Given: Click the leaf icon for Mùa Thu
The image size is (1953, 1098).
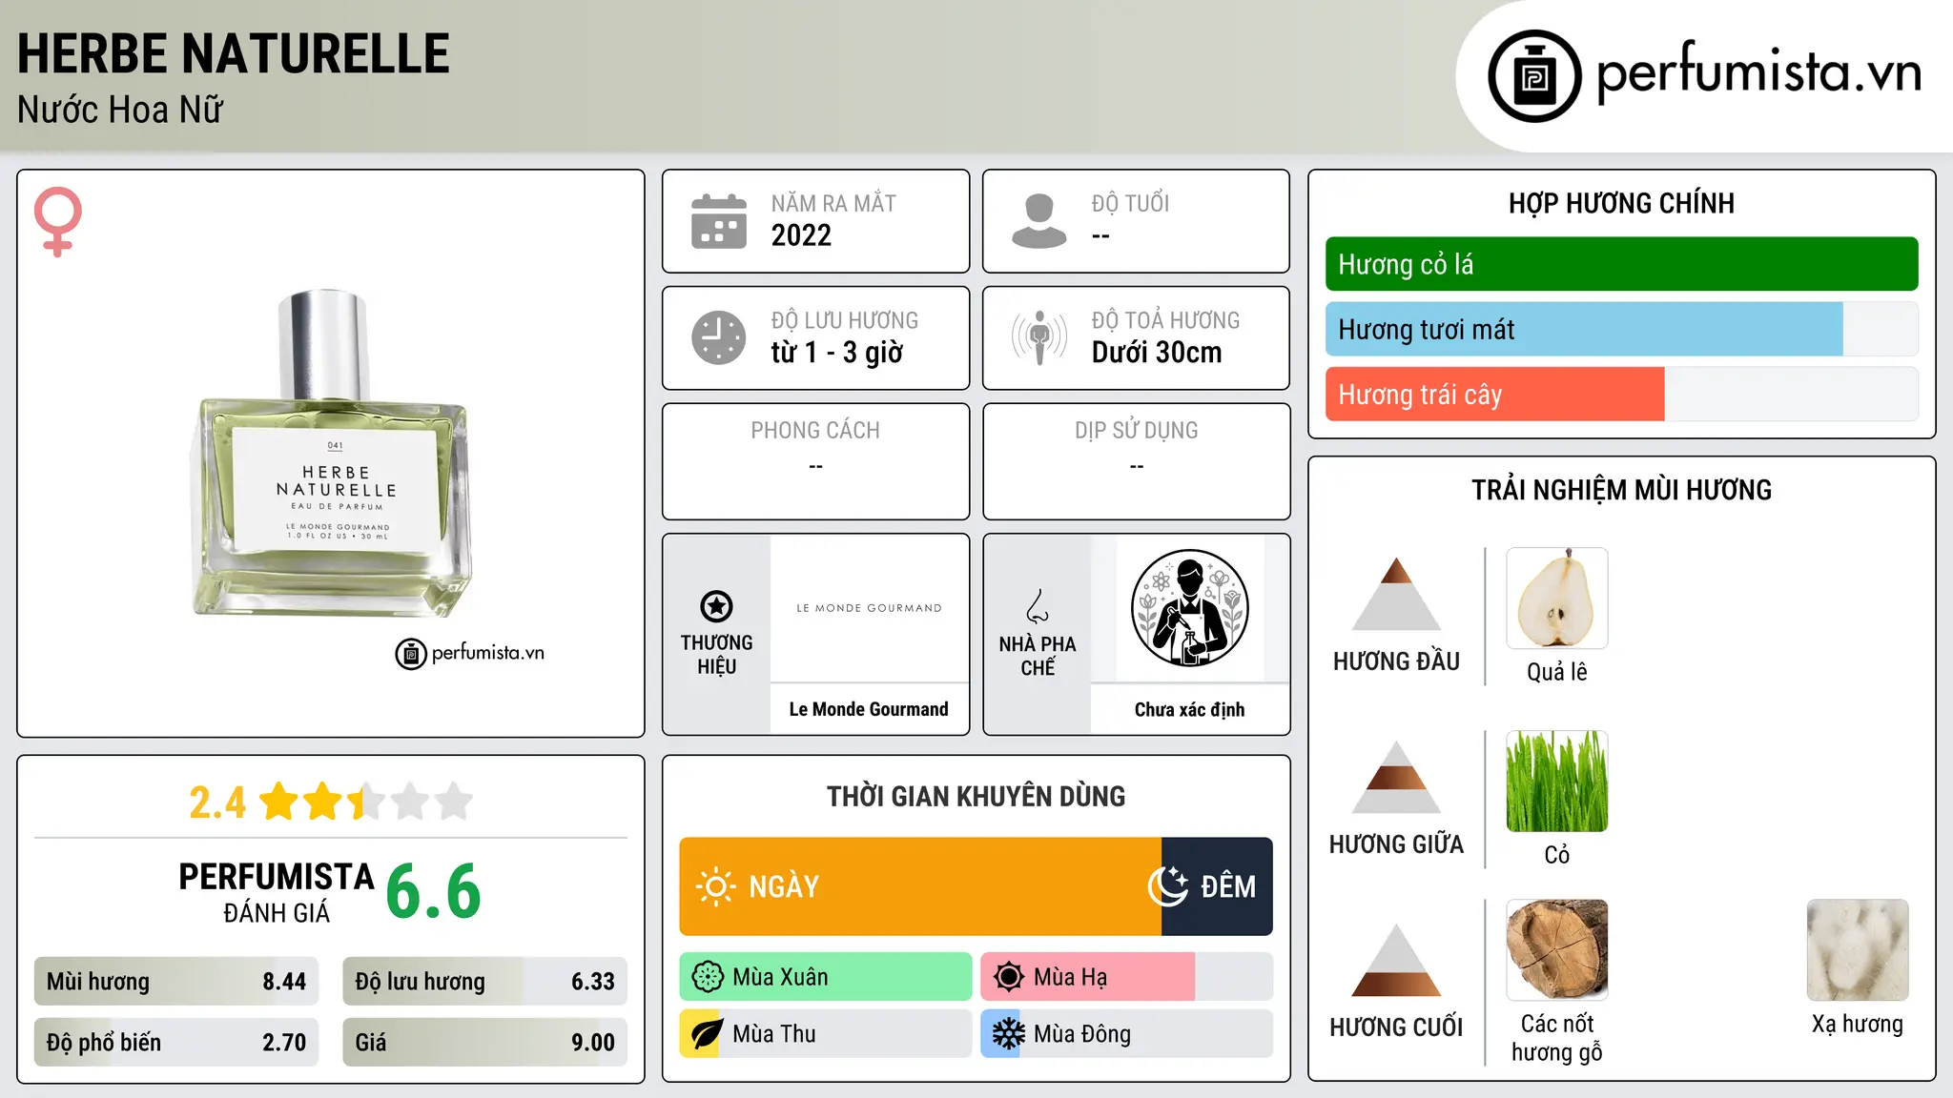Looking at the screenshot, I should coord(707,1034).
